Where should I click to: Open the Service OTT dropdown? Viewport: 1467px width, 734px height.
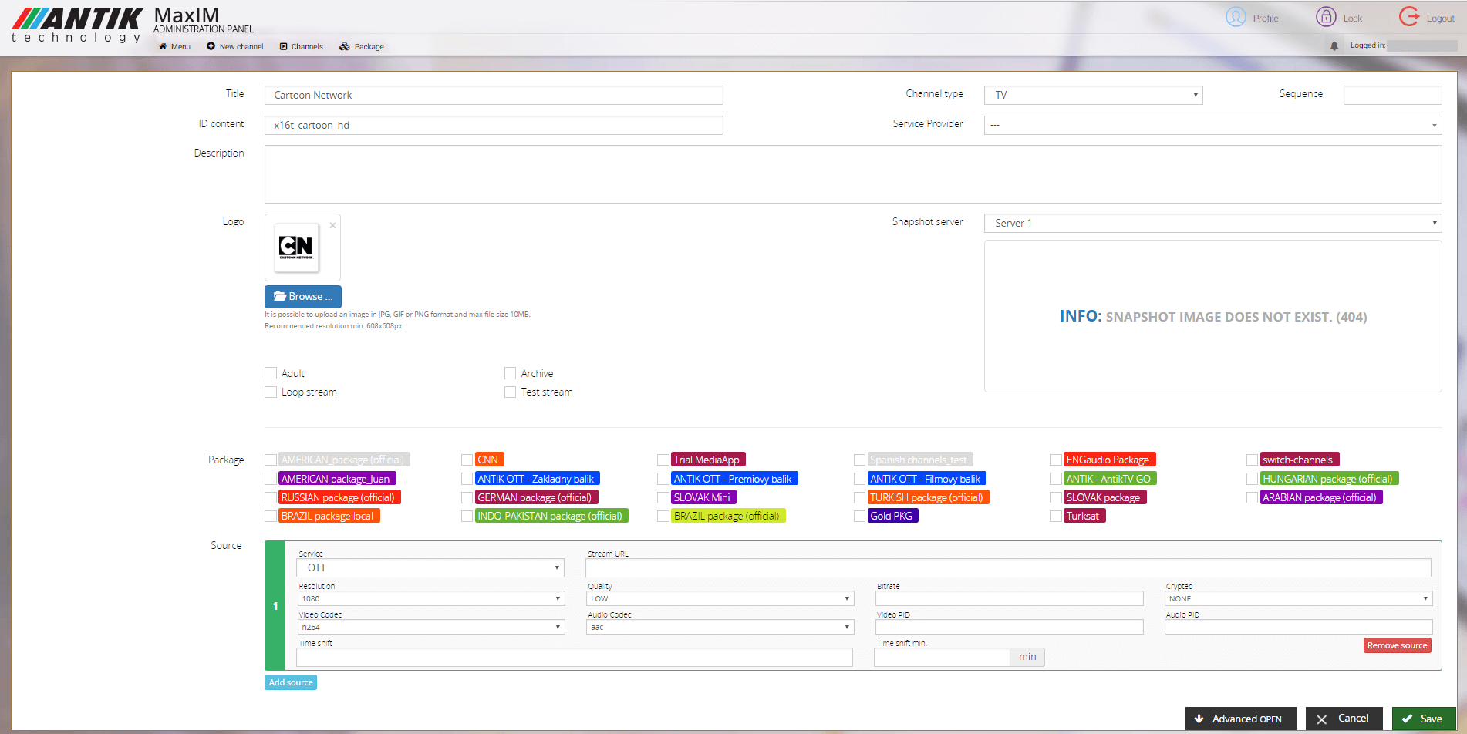(430, 568)
